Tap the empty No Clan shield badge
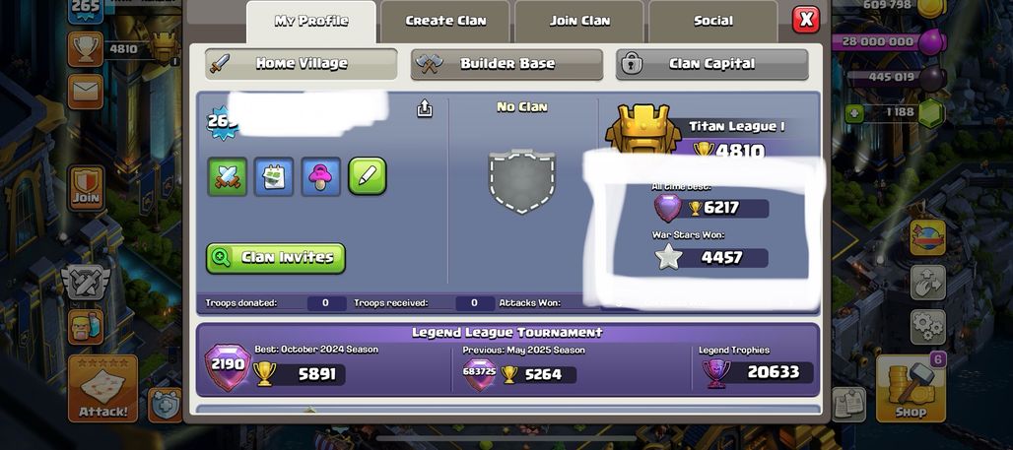1013x450 pixels. [522, 181]
